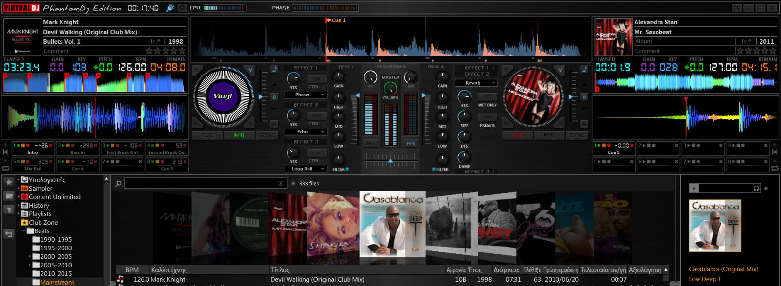
Task: Click the play/pause button on Mark Knight deck
Action: 239,135
